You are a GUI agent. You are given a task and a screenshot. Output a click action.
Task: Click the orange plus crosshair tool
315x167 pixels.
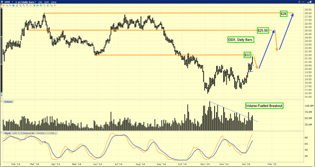[x=30, y=5]
